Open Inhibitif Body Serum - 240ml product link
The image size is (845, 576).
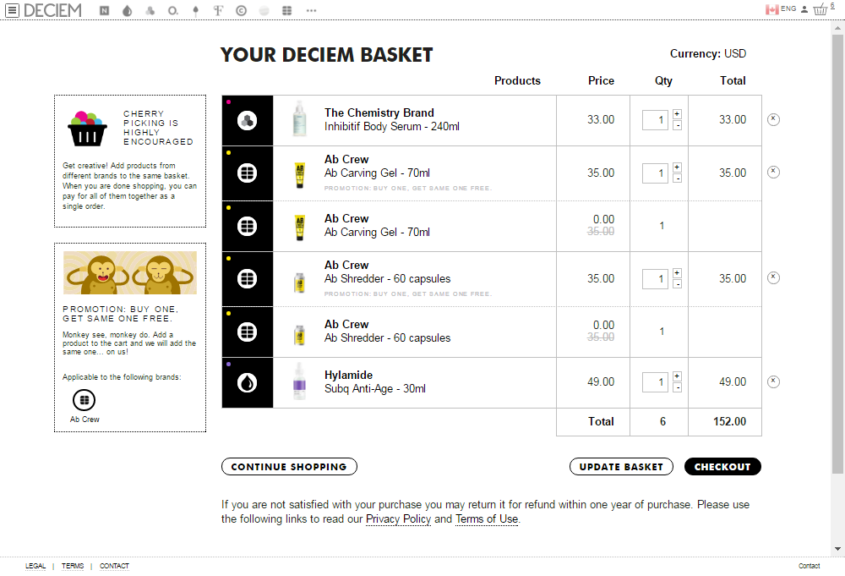tap(392, 126)
